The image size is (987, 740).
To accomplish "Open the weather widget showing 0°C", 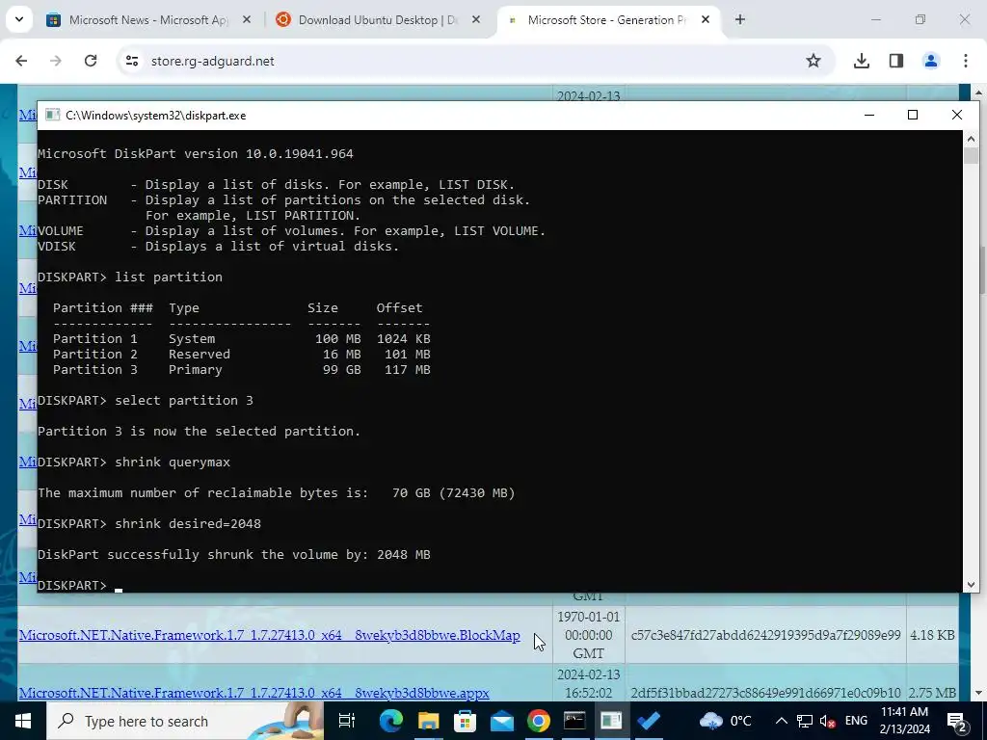I will 725,721.
